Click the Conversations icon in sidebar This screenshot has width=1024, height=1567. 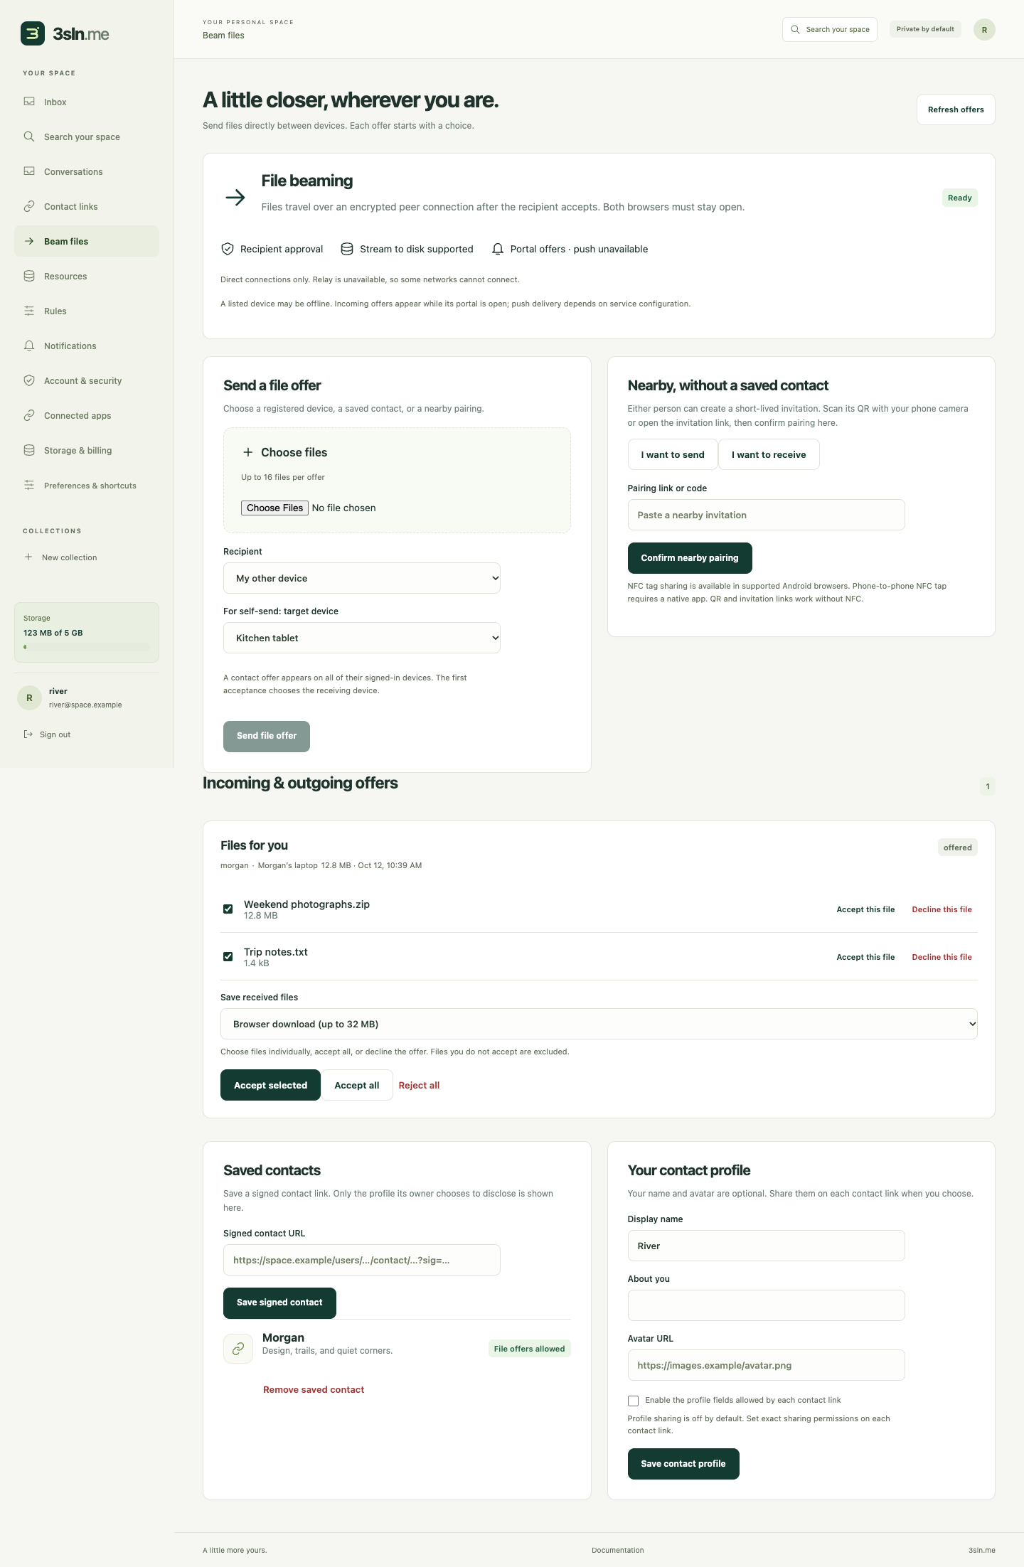(29, 171)
